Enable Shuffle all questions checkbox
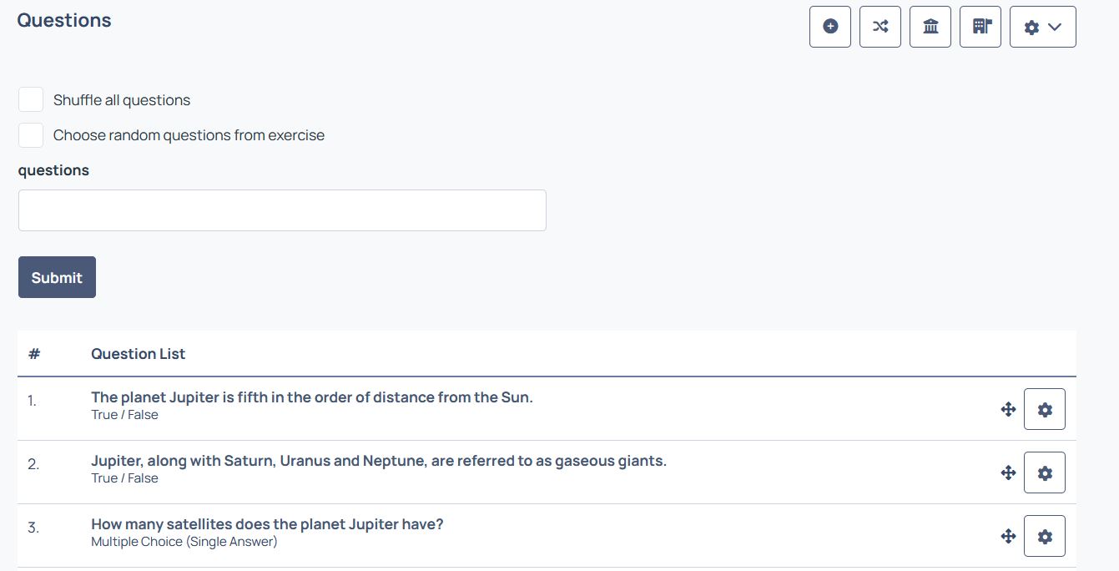Viewport: 1119px width, 571px height. coord(31,99)
